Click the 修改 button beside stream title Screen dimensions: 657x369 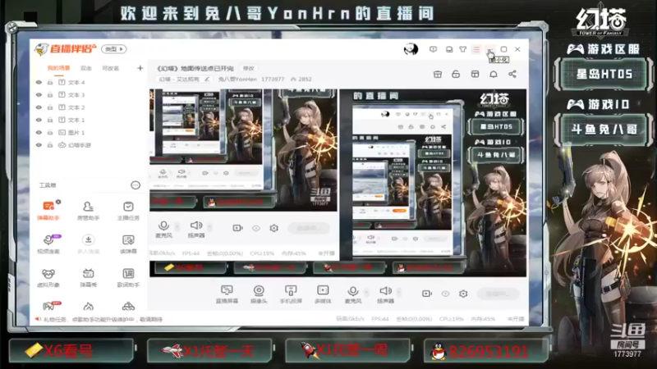[249, 68]
